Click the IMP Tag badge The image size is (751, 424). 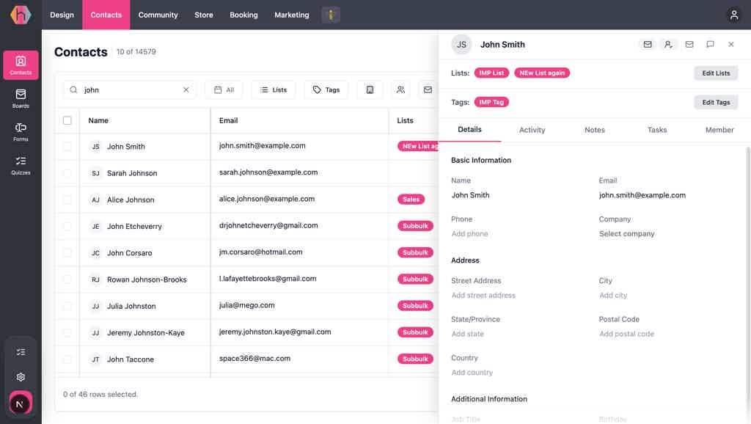click(491, 102)
